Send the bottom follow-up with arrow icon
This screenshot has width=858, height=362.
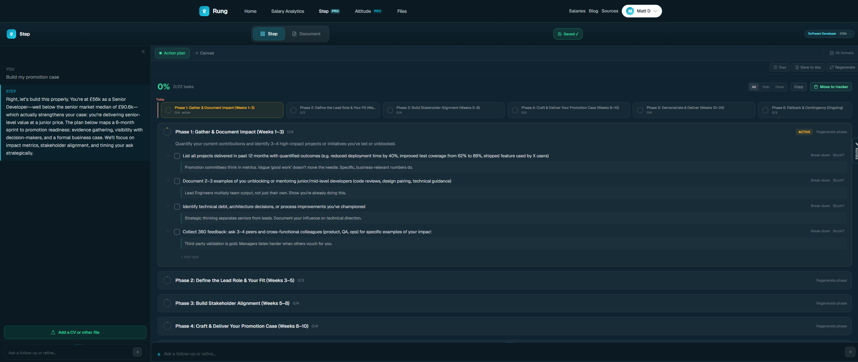850,352
